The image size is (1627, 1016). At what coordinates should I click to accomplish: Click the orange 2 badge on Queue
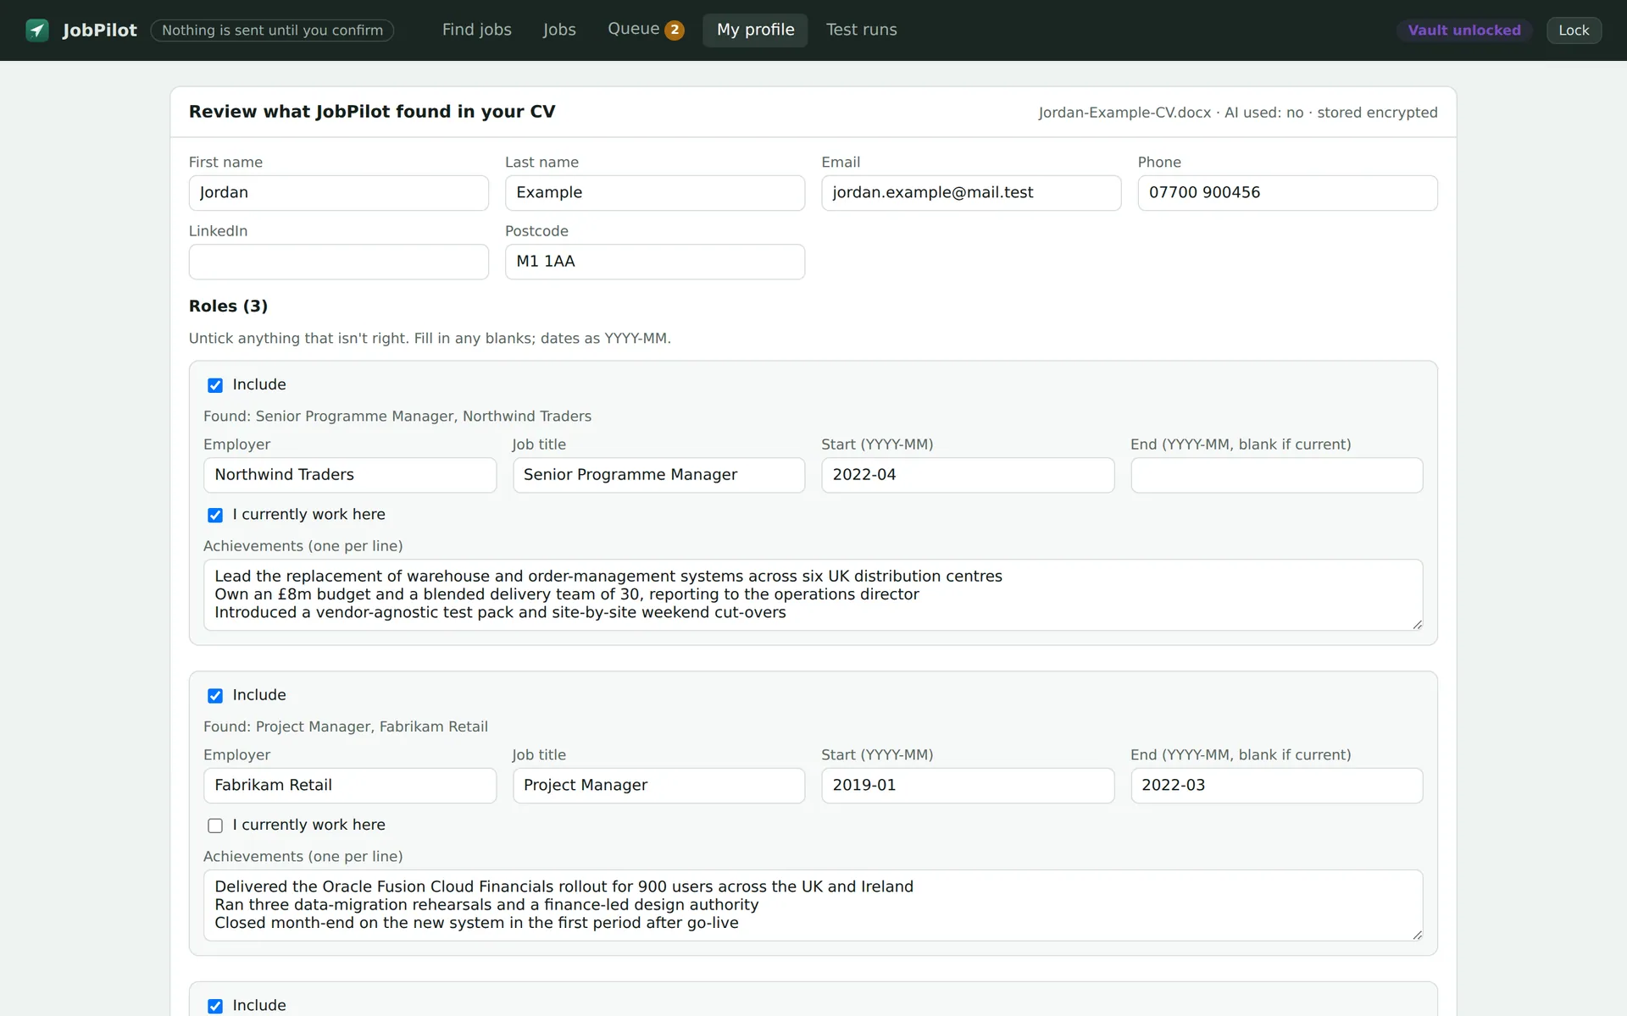[x=675, y=30]
